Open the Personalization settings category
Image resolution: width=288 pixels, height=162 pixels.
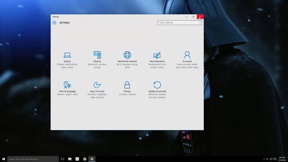pos(157,60)
